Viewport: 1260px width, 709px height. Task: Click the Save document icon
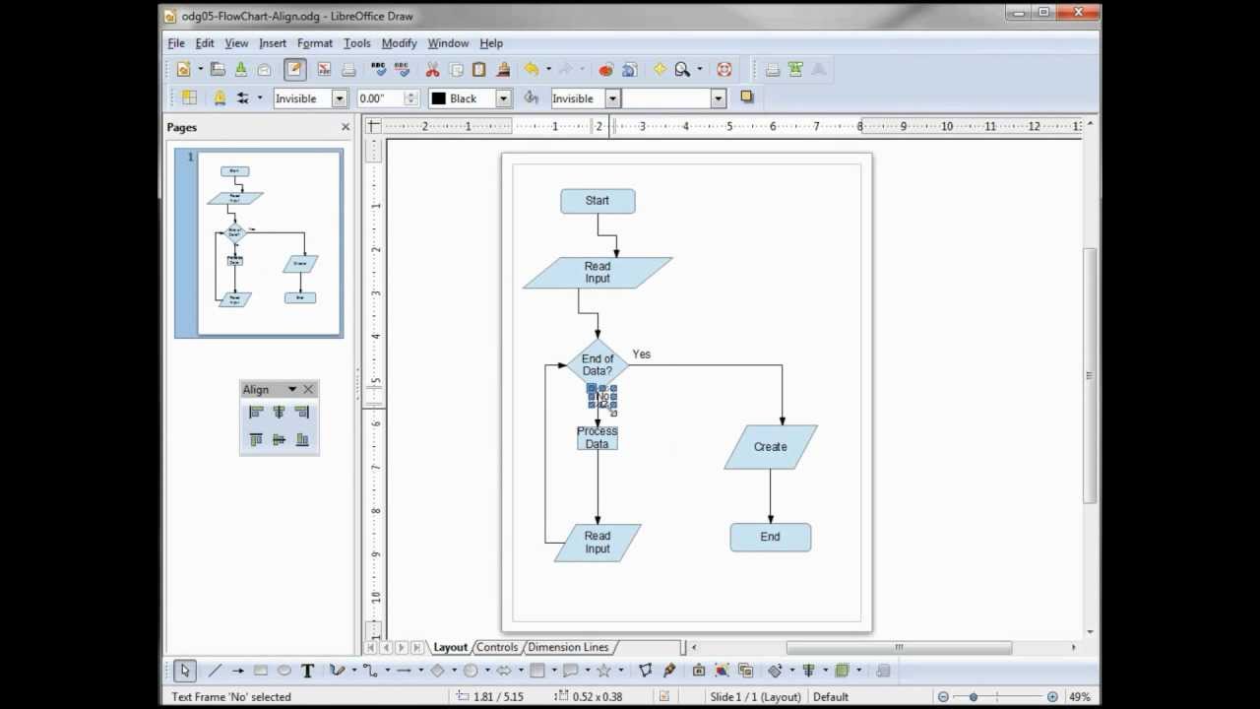pyautogui.click(x=240, y=69)
